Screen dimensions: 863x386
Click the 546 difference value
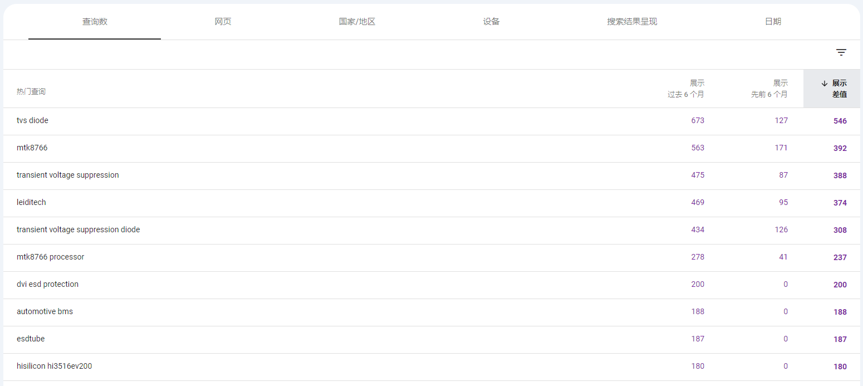click(840, 121)
